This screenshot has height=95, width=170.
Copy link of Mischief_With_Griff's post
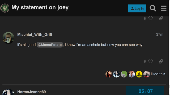tap(161, 61)
